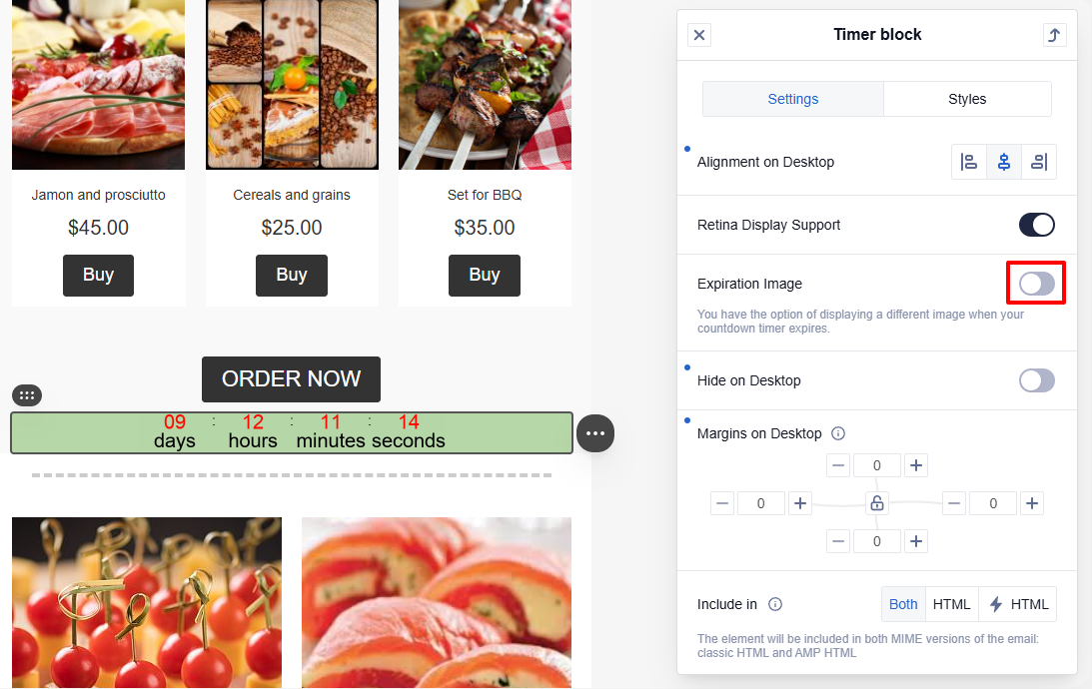Click the drag handle above timer
Screen dimensions: 1092x689
click(27, 395)
